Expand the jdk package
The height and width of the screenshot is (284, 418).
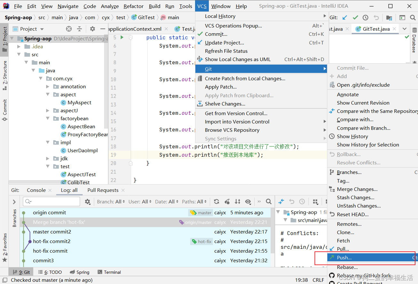point(48,159)
